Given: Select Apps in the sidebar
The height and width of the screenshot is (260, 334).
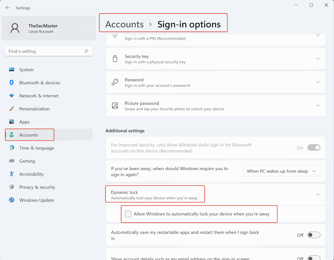Looking at the screenshot, I should [49, 122].
